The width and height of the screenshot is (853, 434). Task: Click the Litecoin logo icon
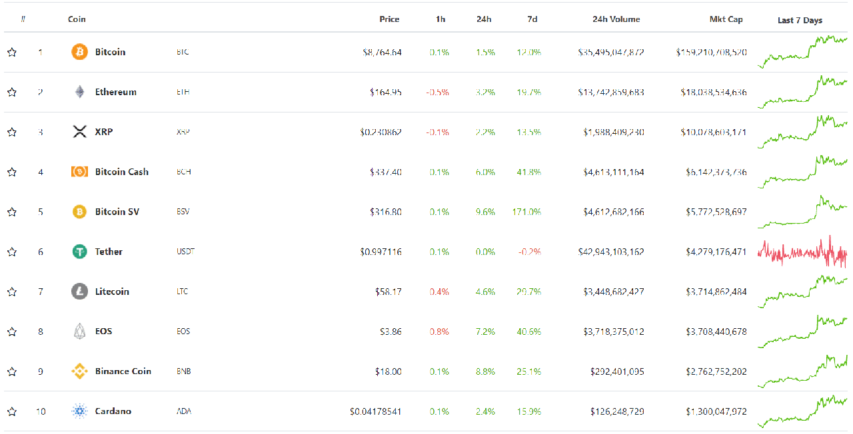(79, 292)
